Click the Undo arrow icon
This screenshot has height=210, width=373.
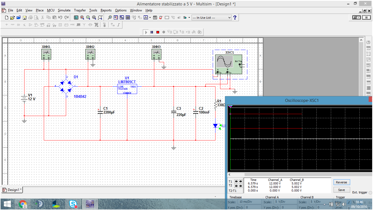(60, 18)
